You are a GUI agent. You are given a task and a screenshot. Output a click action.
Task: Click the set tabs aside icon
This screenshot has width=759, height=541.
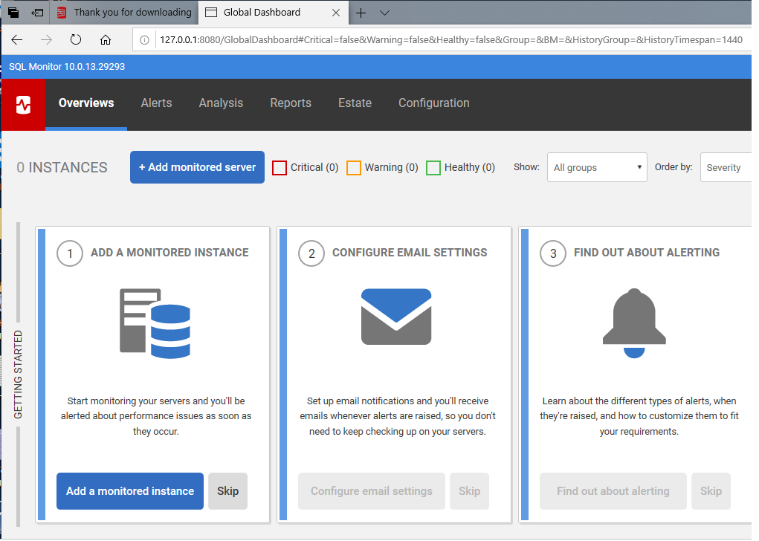[x=37, y=13]
